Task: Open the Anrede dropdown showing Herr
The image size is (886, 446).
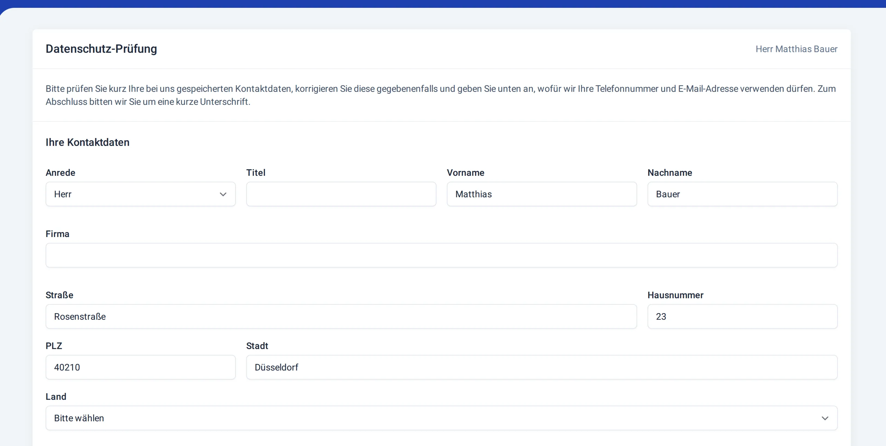Action: click(141, 194)
